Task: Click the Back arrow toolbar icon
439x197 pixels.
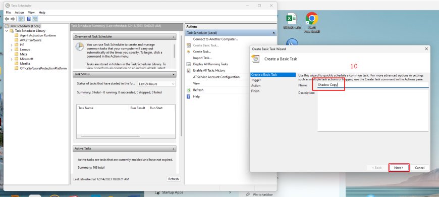Action: [7, 19]
